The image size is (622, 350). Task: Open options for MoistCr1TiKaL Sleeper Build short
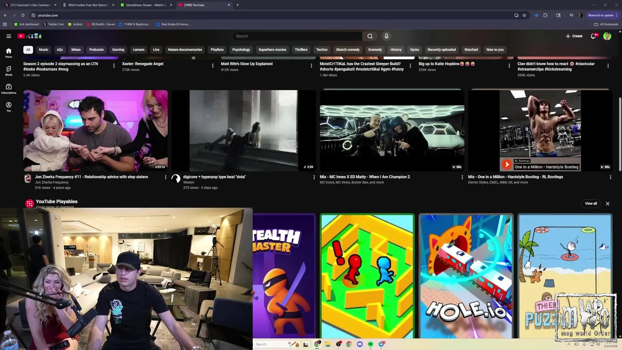pyautogui.click(x=410, y=66)
